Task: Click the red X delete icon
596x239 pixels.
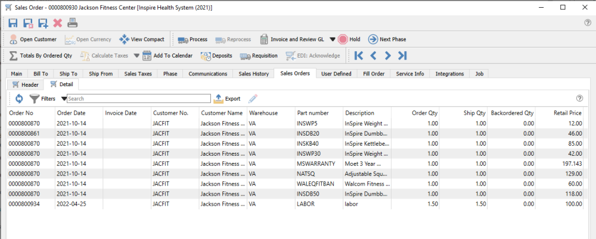Action: pyautogui.click(x=58, y=23)
